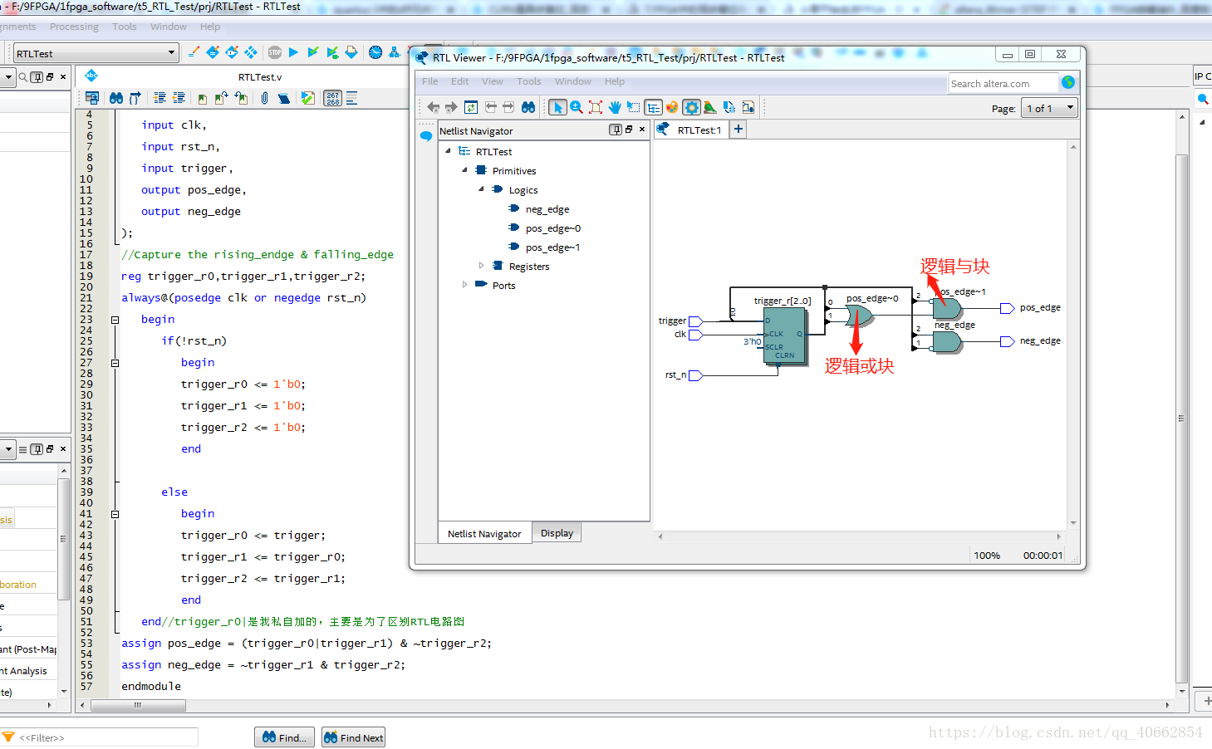Click the Search altera.com input field

point(1003,83)
